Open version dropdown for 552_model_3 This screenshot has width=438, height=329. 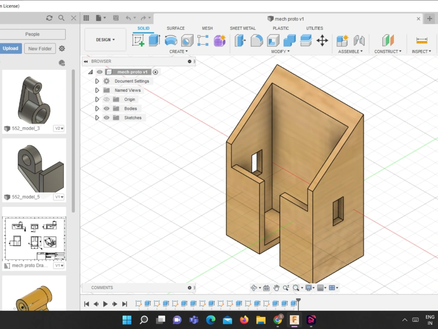pos(59,129)
